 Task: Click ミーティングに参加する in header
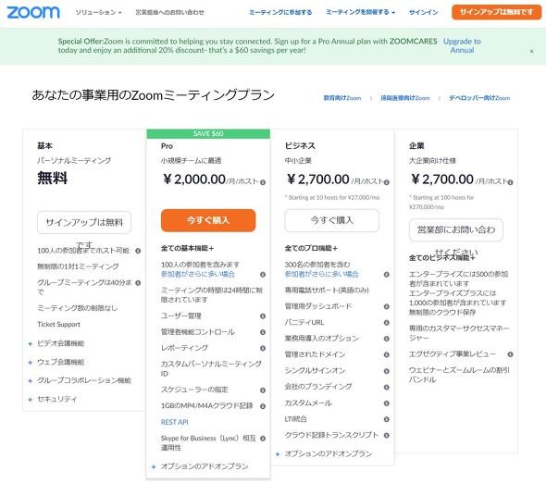[x=280, y=13]
